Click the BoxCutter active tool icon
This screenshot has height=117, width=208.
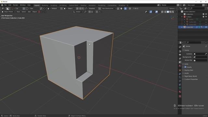coord(7,8)
